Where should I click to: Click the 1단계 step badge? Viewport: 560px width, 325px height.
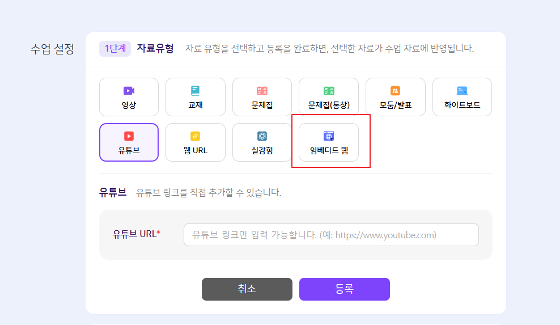point(115,49)
